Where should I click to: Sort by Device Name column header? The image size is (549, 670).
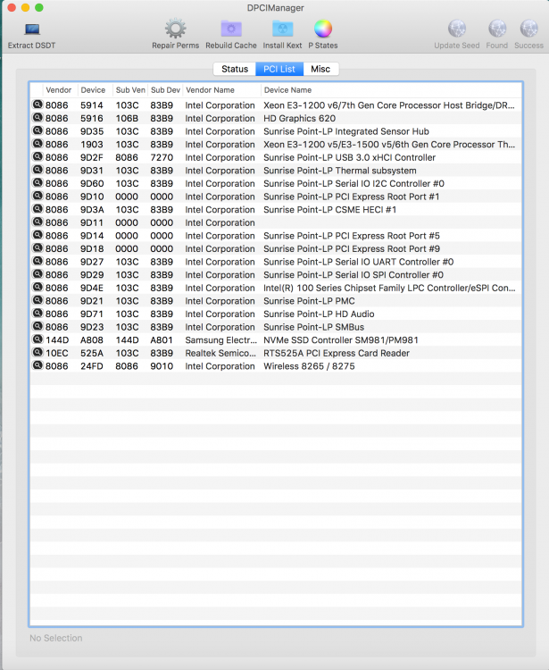click(x=391, y=90)
